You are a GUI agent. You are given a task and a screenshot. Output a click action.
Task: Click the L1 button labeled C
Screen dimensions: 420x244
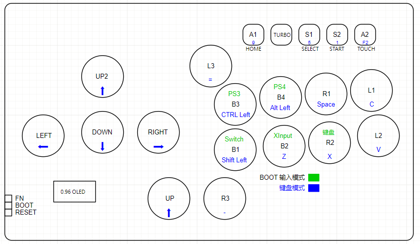tap(371, 91)
